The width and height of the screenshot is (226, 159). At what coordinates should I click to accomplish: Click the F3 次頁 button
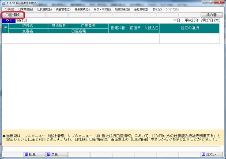(x=57, y=155)
